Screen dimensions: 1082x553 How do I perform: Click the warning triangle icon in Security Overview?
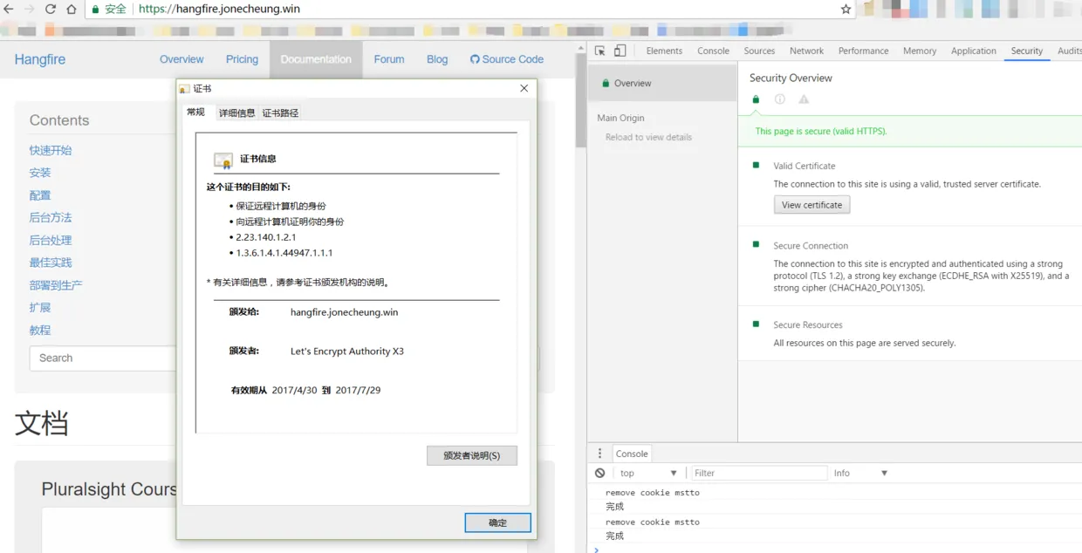(804, 99)
